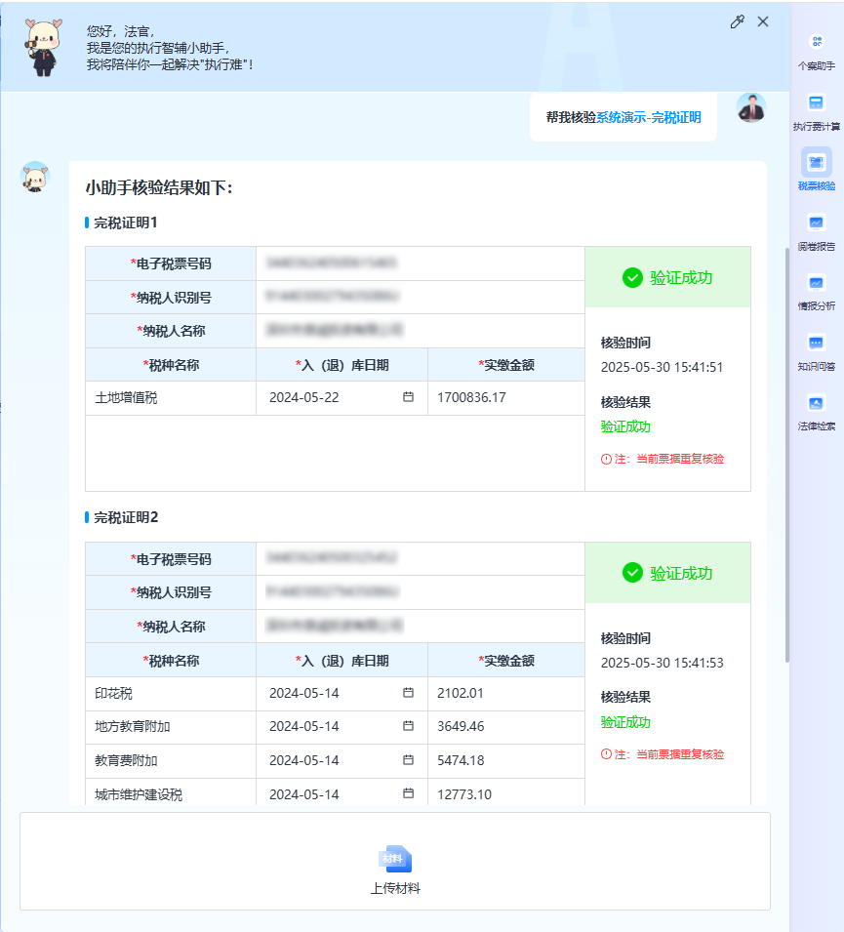Open the 法律检索 sidebar tool
This screenshot has width=844, height=932.
(816, 403)
